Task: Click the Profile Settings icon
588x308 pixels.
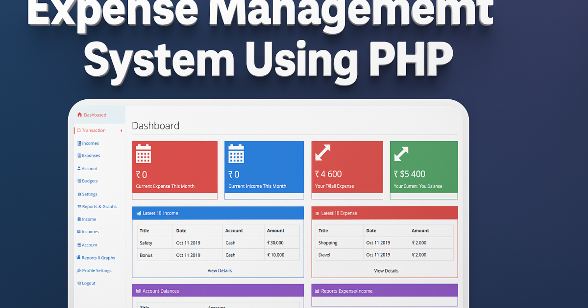Action: [79, 270]
